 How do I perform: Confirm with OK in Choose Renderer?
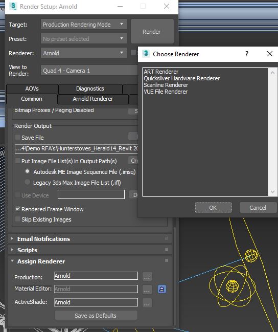click(x=213, y=208)
